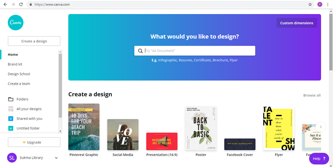Select Social Media thumbnail
Image resolution: width=333 pixels, height=167 pixels.
[x=123, y=135]
